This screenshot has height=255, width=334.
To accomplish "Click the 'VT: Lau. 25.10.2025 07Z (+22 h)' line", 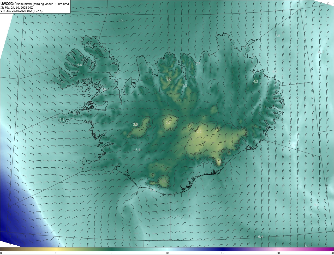I will pos(21,11).
